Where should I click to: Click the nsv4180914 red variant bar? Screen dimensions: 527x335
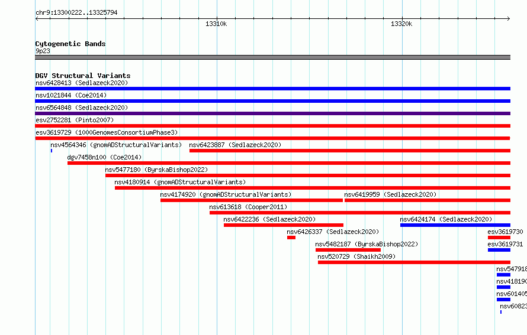pos(313,188)
